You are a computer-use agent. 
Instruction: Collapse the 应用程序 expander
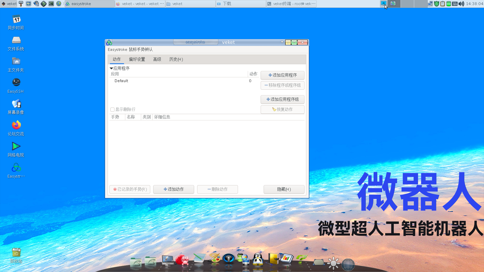tap(111, 68)
